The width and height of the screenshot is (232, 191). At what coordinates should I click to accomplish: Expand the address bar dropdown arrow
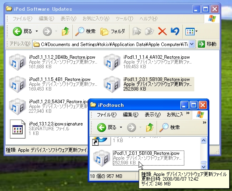pos(191,44)
